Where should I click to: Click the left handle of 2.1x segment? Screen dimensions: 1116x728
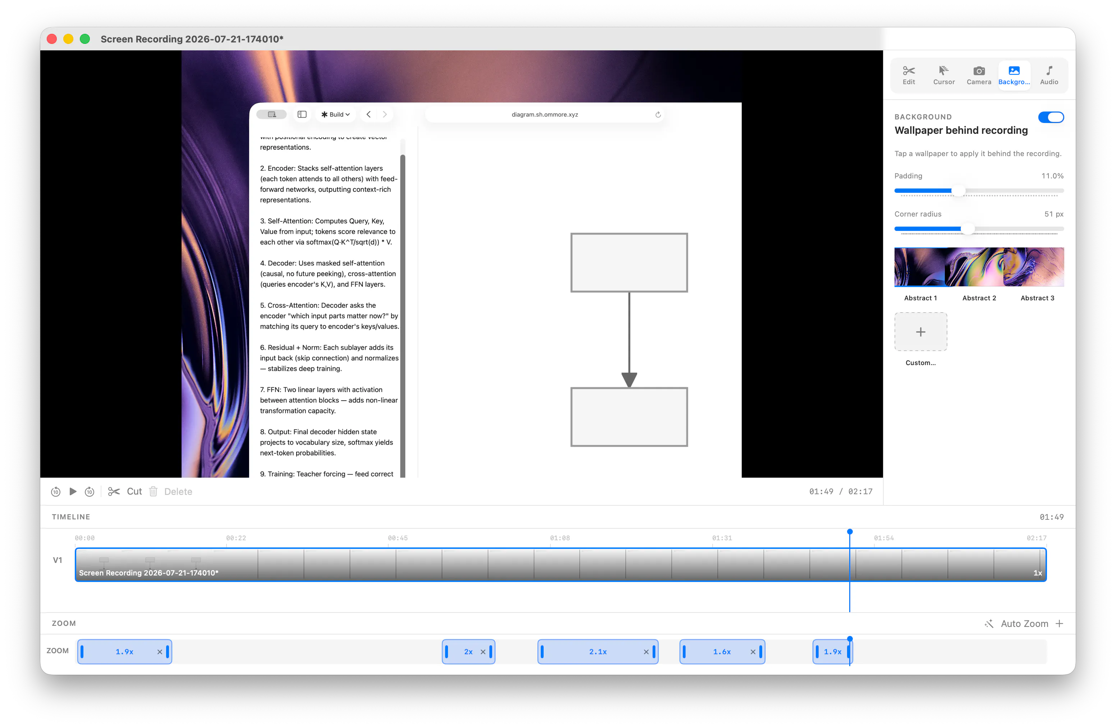(x=542, y=651)
